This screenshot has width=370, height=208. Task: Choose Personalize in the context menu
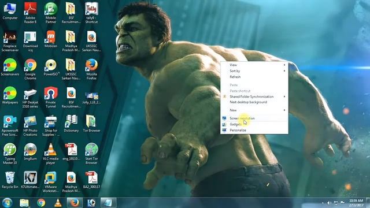point(254,130)
